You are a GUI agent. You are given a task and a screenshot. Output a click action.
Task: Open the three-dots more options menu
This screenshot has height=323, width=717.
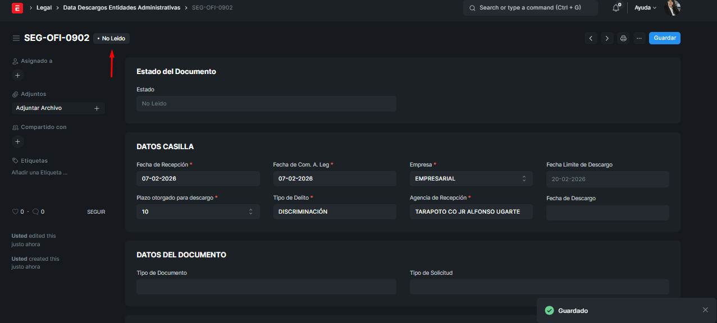[639, 38]
